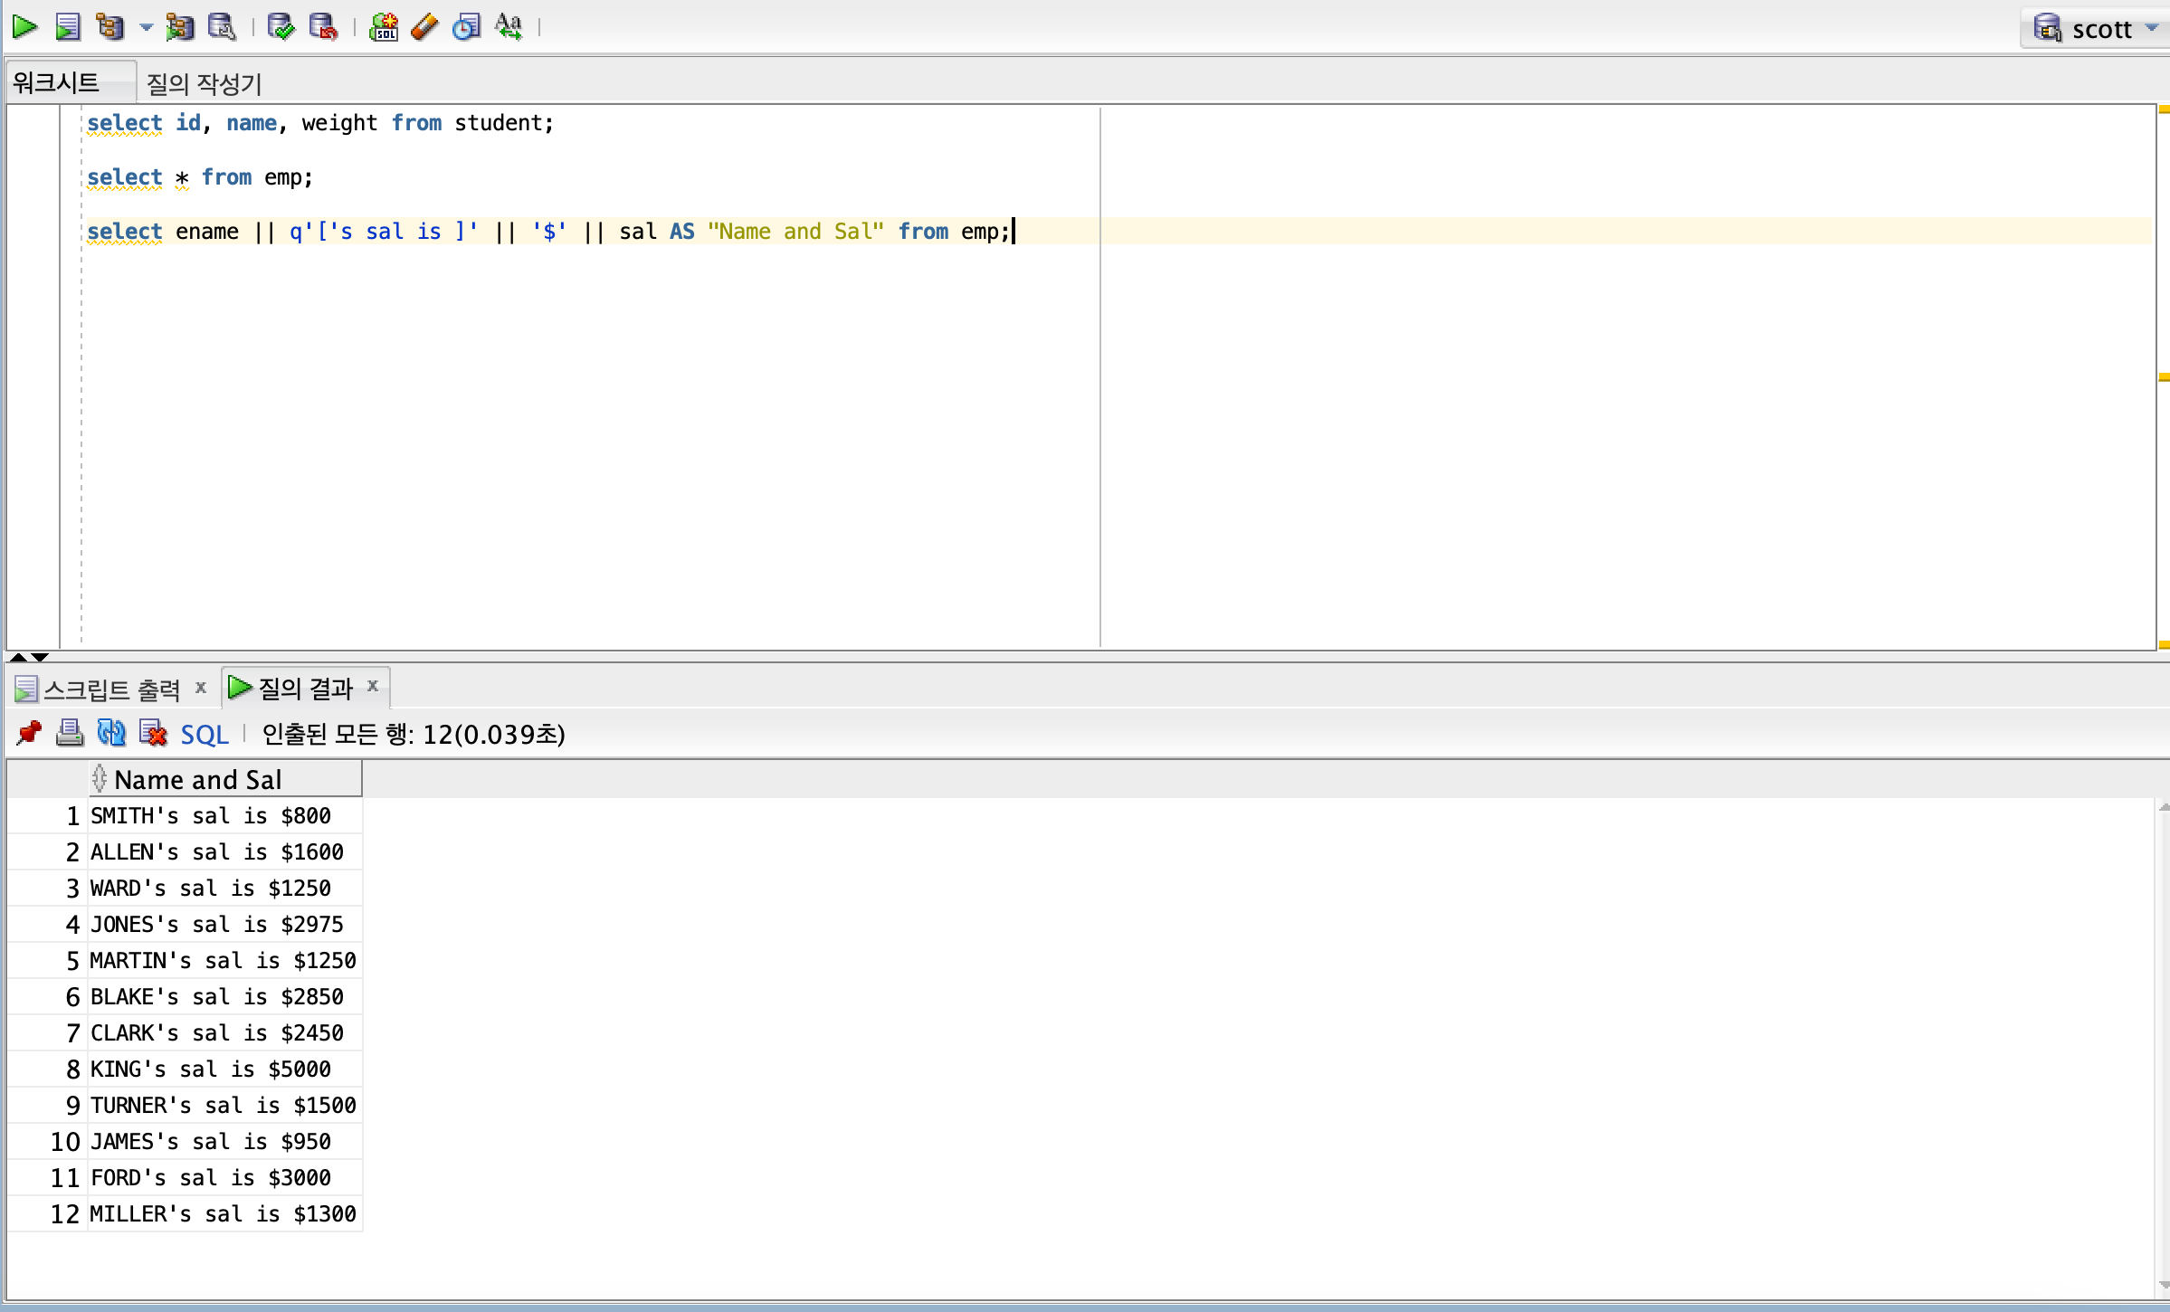Screen dimensions: 2170x1312
Task: Click the Run Script icon
Action: click(x=68, y=27)
